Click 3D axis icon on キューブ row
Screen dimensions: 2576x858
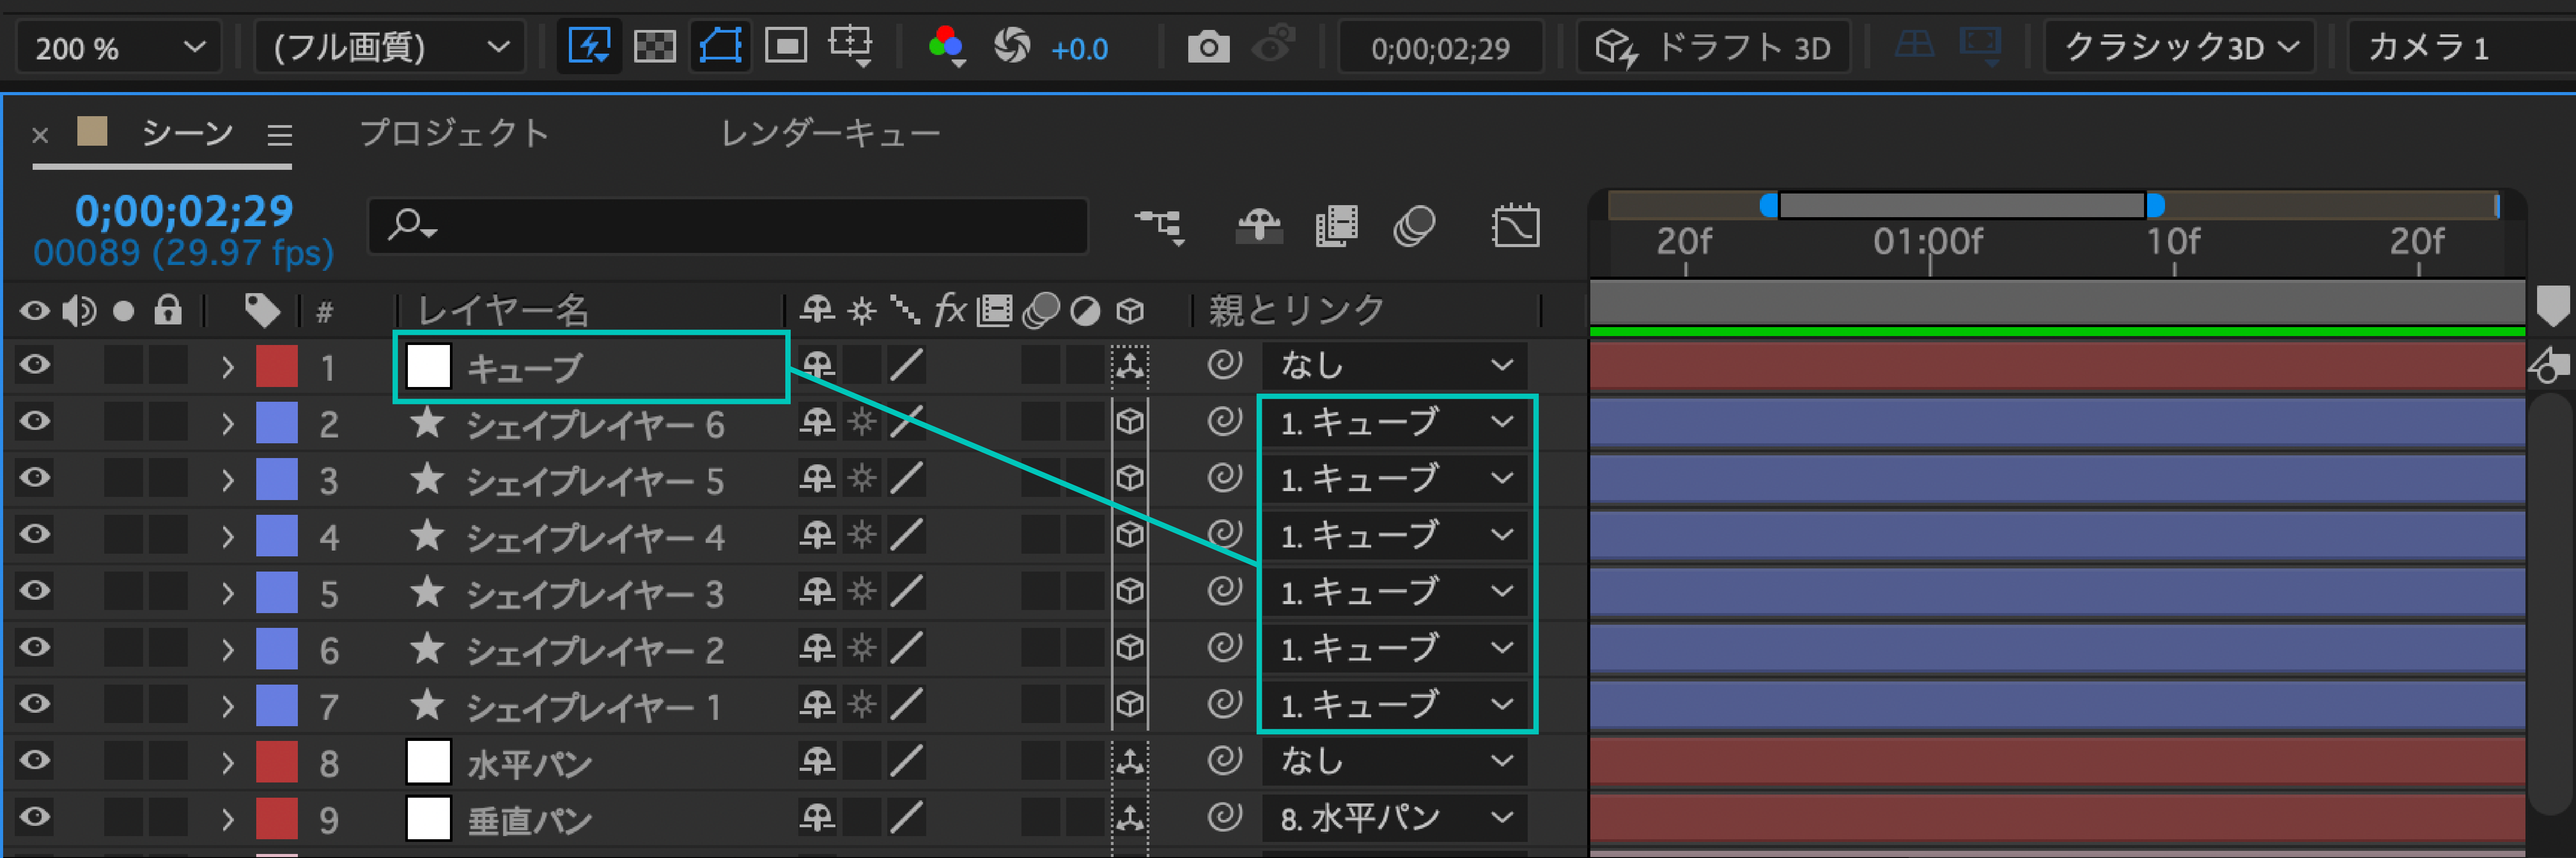1130,366
